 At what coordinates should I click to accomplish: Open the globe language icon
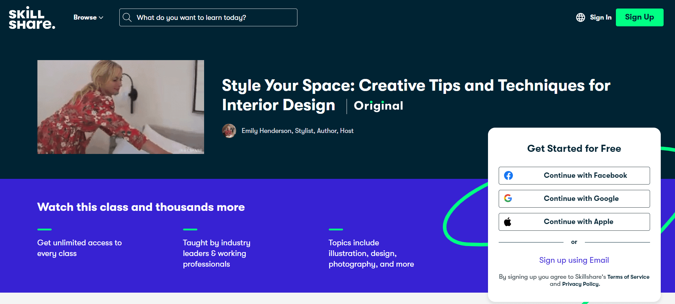(x=580, y=17)
